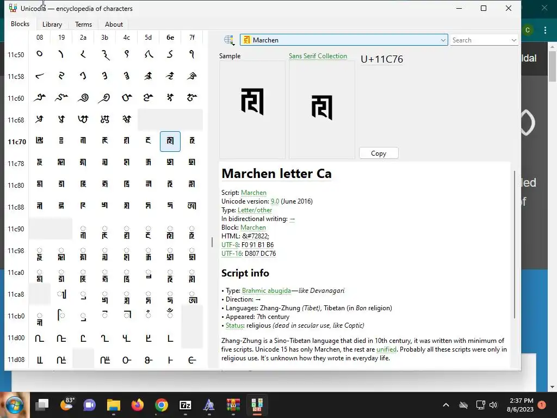Select the spiral character at 11C62
This screenshot has width=557, height=418.
pyautogui.click(x=83, y=97)
